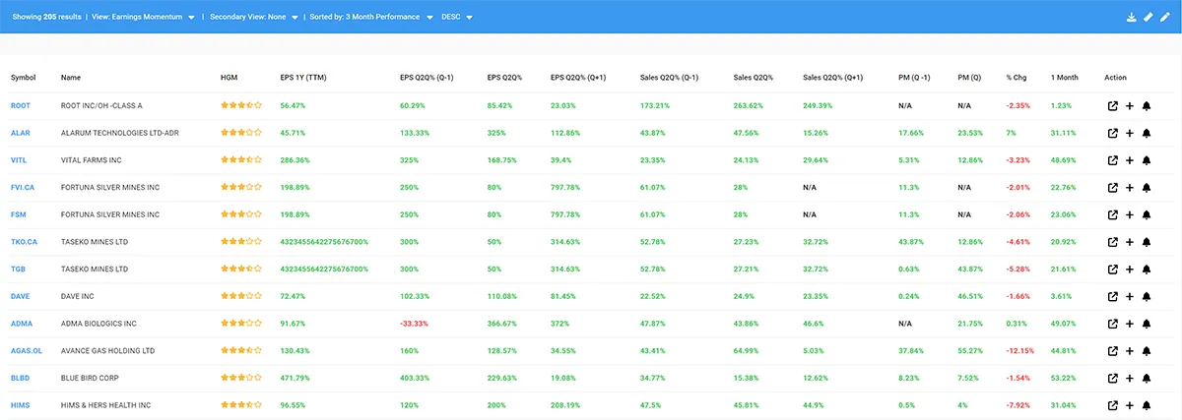Add ADMA using plus icon
The width and height of the screenshot is (1182, 420).
(x=1130, y=323)
